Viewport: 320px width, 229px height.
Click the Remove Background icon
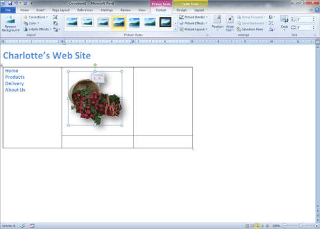(x=10, y=23)
